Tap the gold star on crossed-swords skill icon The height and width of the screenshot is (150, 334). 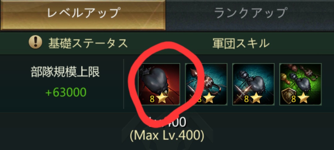coord(256,99)
